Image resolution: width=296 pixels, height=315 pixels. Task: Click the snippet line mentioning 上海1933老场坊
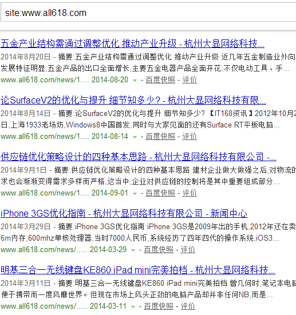click(x=140, y=125)
